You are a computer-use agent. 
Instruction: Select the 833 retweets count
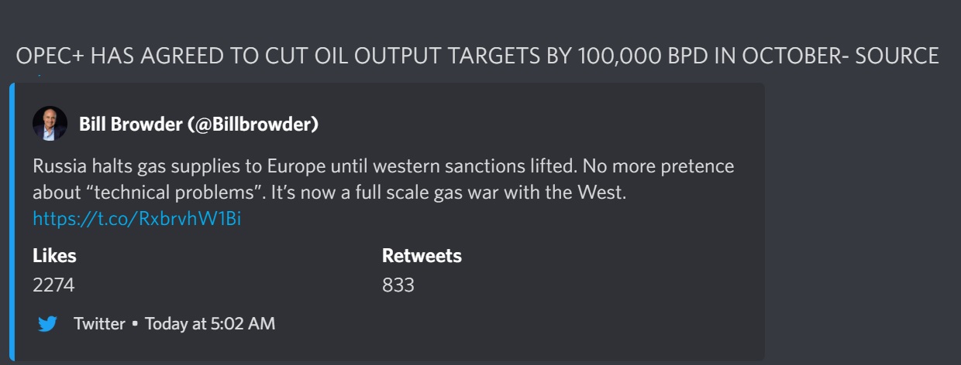pyautogui.click(x=398, y=285)
